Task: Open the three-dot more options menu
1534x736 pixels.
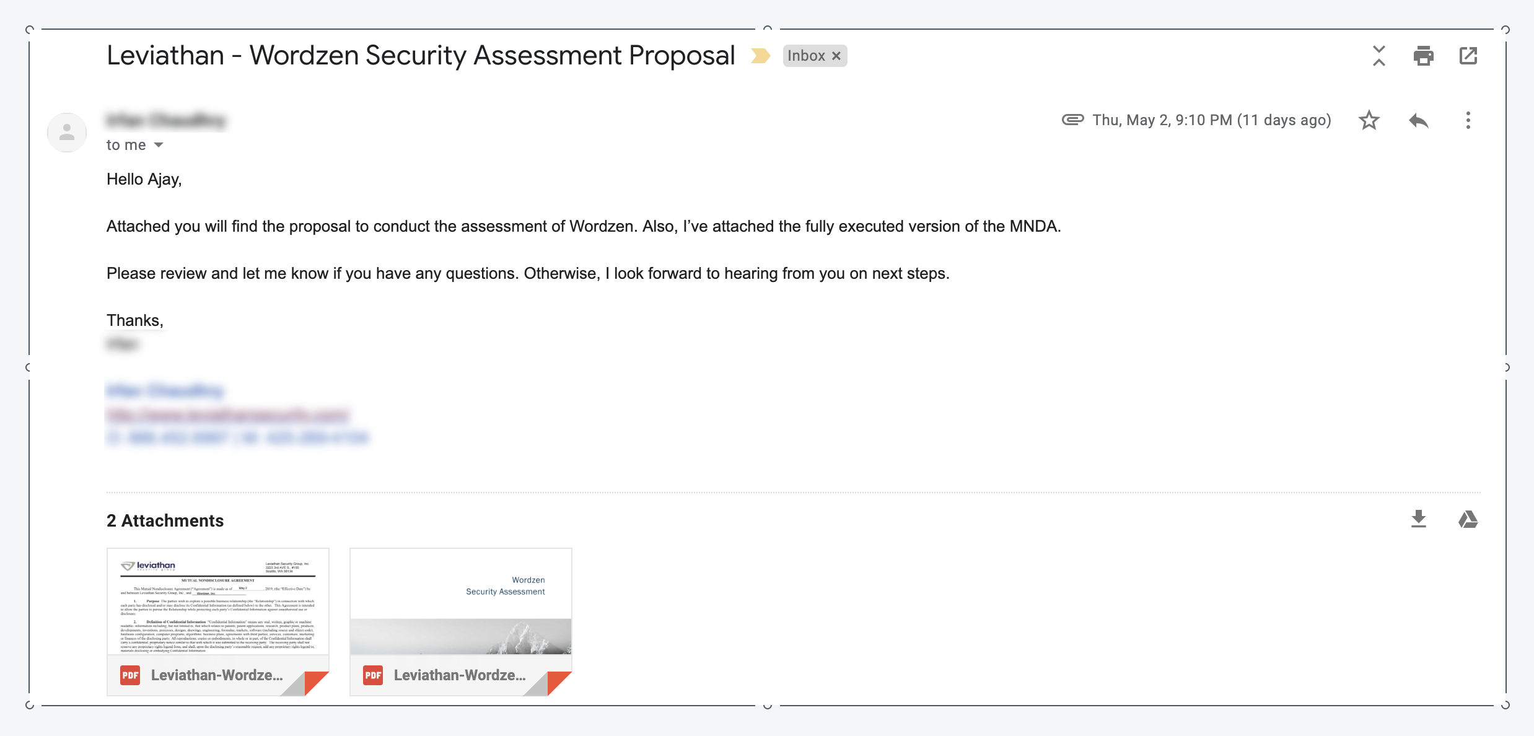Action: [x=1468, y=120]
